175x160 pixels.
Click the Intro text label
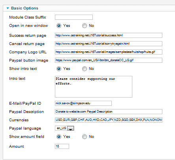click(x=17, y=79)
